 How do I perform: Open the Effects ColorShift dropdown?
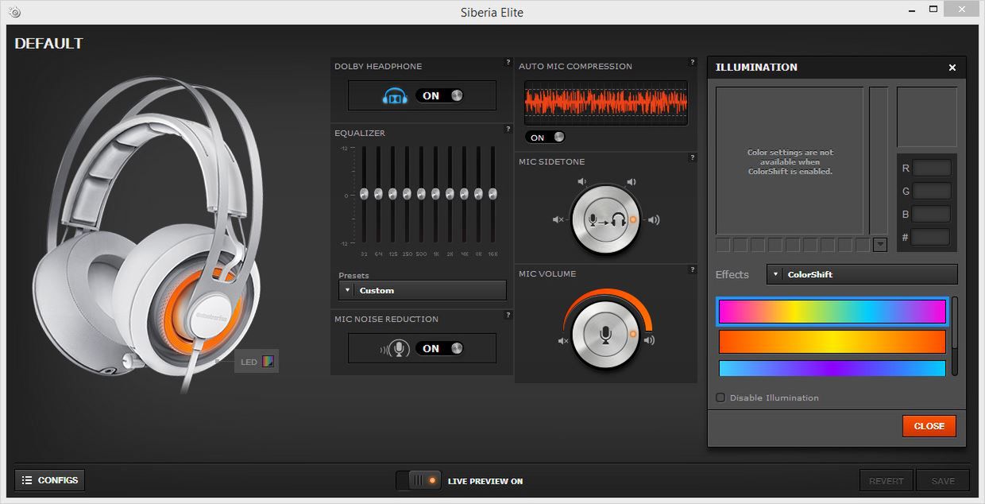pyautogui.click(x=862, y=274)
